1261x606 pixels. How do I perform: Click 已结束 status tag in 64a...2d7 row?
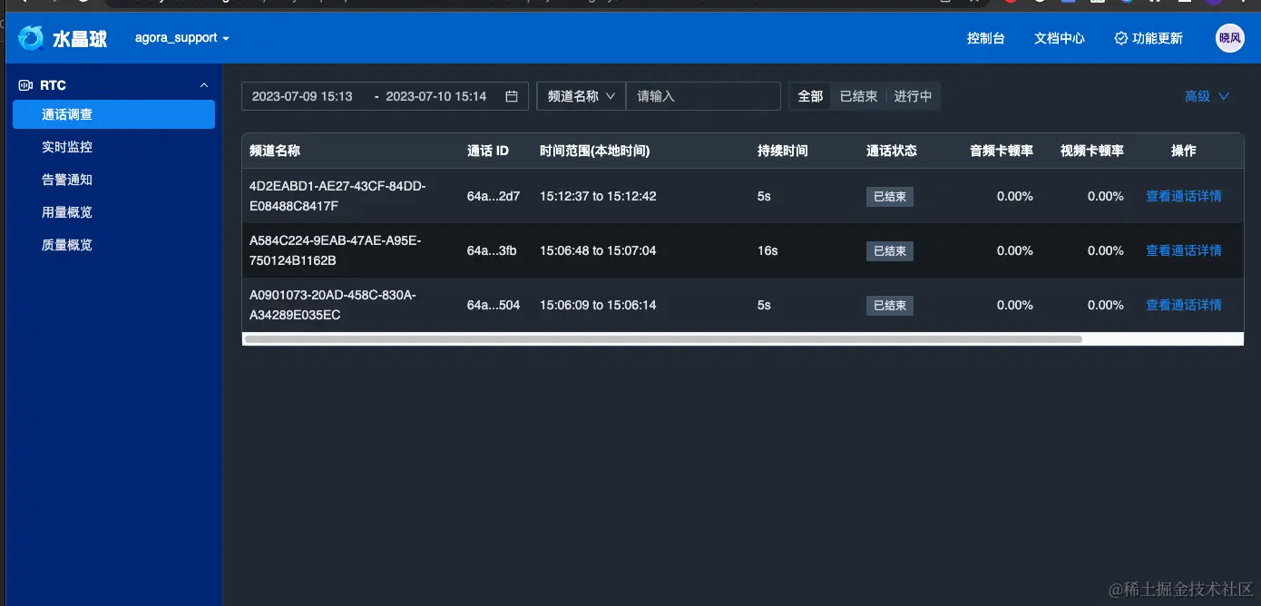pyautogui.click(x=890, y=196)
